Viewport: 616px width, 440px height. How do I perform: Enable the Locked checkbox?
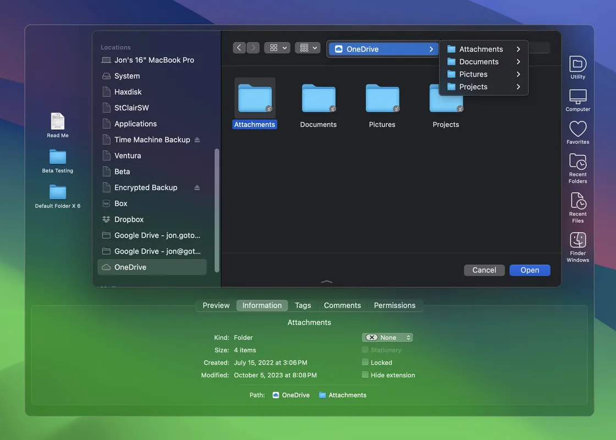click(364, 362)
